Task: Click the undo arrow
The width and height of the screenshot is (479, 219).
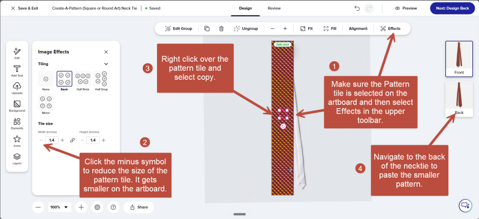Action: 357,8
